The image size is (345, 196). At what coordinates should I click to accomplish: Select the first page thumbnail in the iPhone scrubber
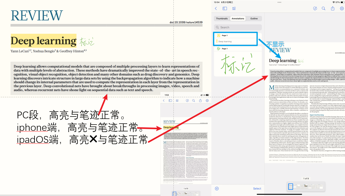174,194
